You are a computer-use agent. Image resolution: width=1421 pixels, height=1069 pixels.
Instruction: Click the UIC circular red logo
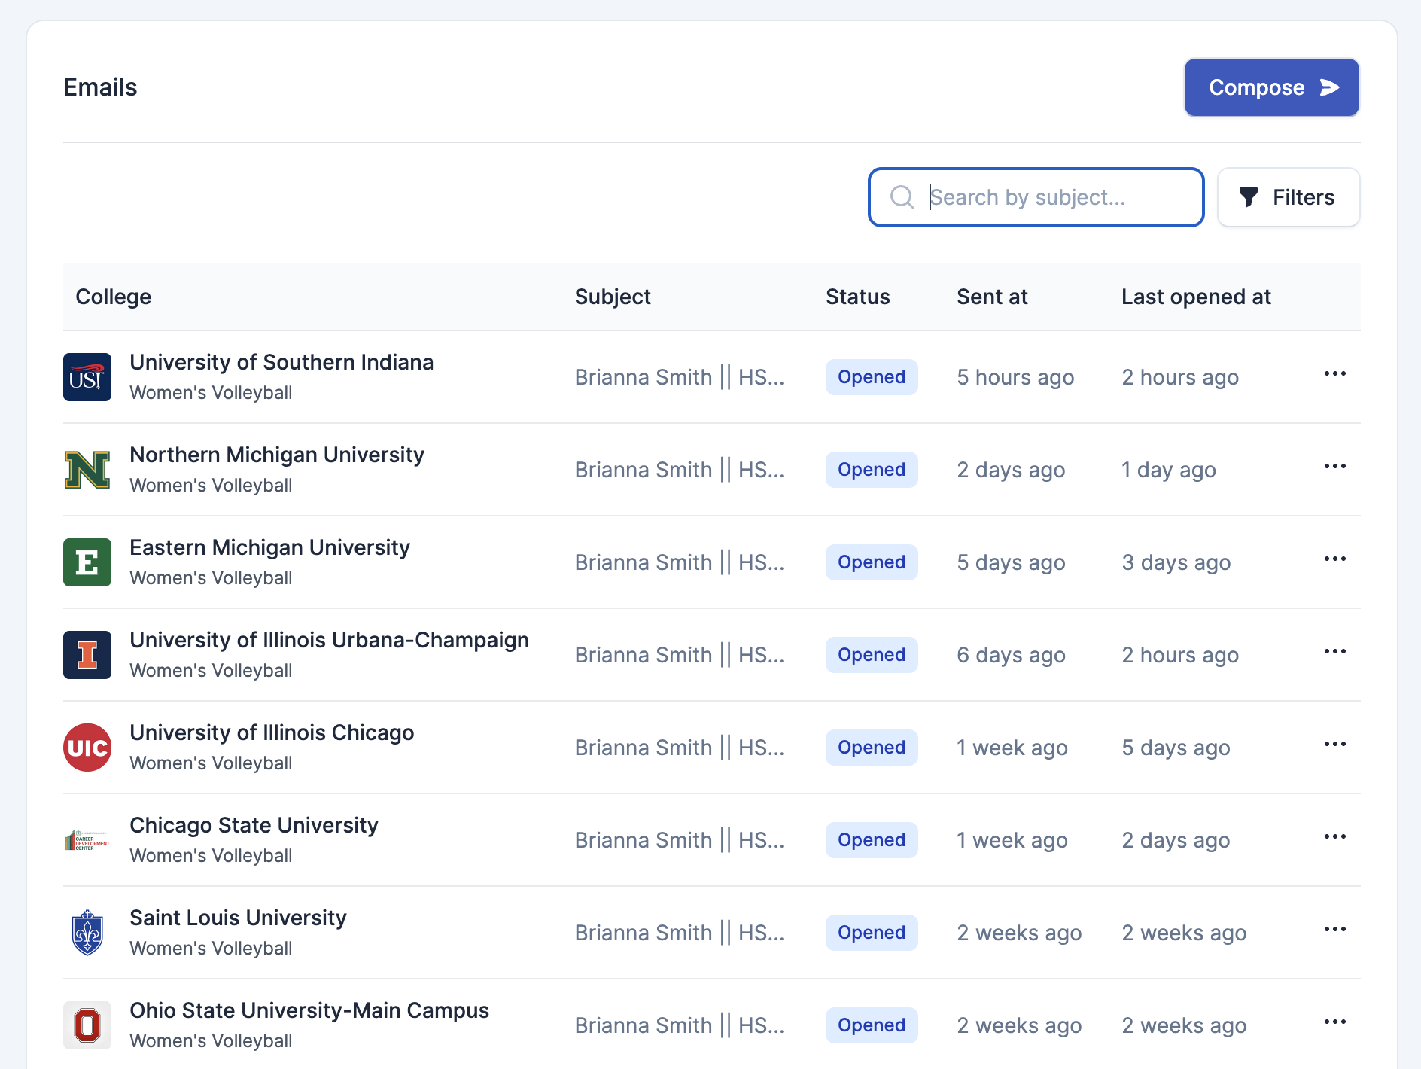click(87, 747)
